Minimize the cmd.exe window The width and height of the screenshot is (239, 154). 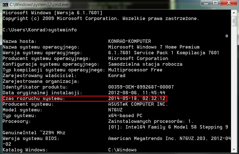coord(206,3)
